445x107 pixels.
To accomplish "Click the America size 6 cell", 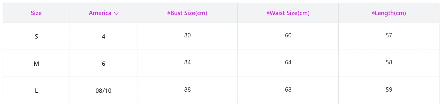I will [x=103, y=64].
